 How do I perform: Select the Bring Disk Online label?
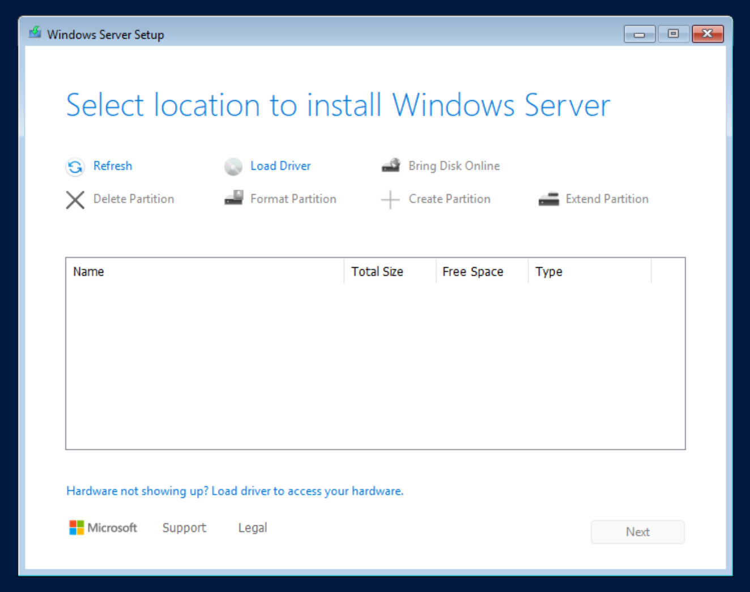point(454,166)
